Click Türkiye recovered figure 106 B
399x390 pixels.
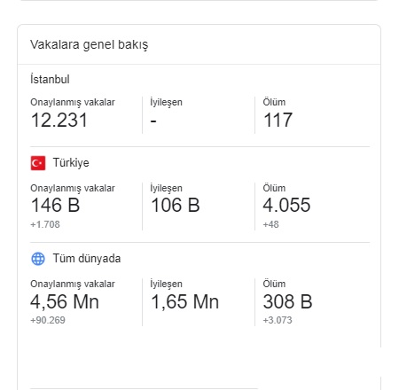tap(176, 205)
